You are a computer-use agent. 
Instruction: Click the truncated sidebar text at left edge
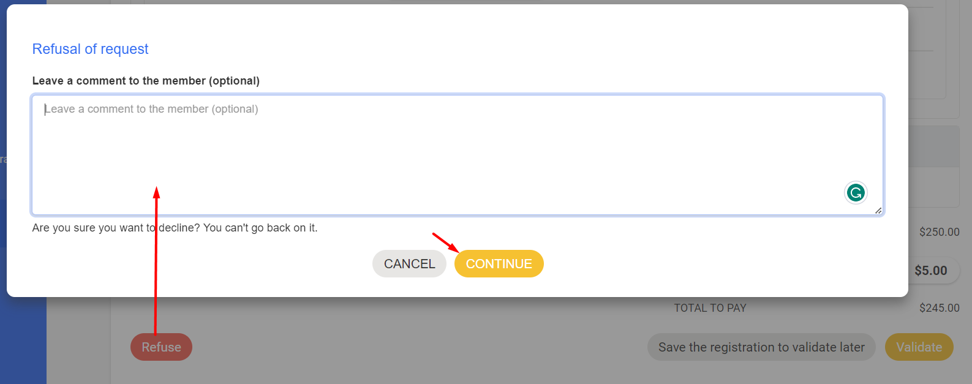[x=3, y=160]
